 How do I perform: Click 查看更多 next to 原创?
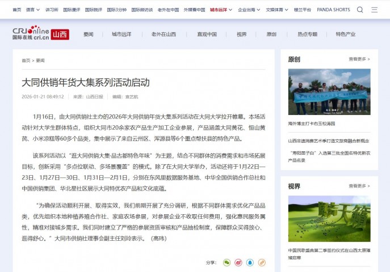(x=359, y=59)
